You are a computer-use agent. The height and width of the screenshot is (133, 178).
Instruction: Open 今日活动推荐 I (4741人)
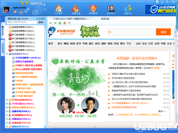tap(26, 58)
